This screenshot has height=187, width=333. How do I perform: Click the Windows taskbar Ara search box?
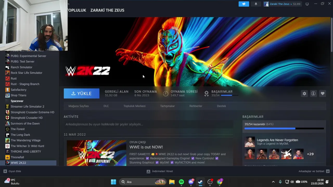(143, 182)
